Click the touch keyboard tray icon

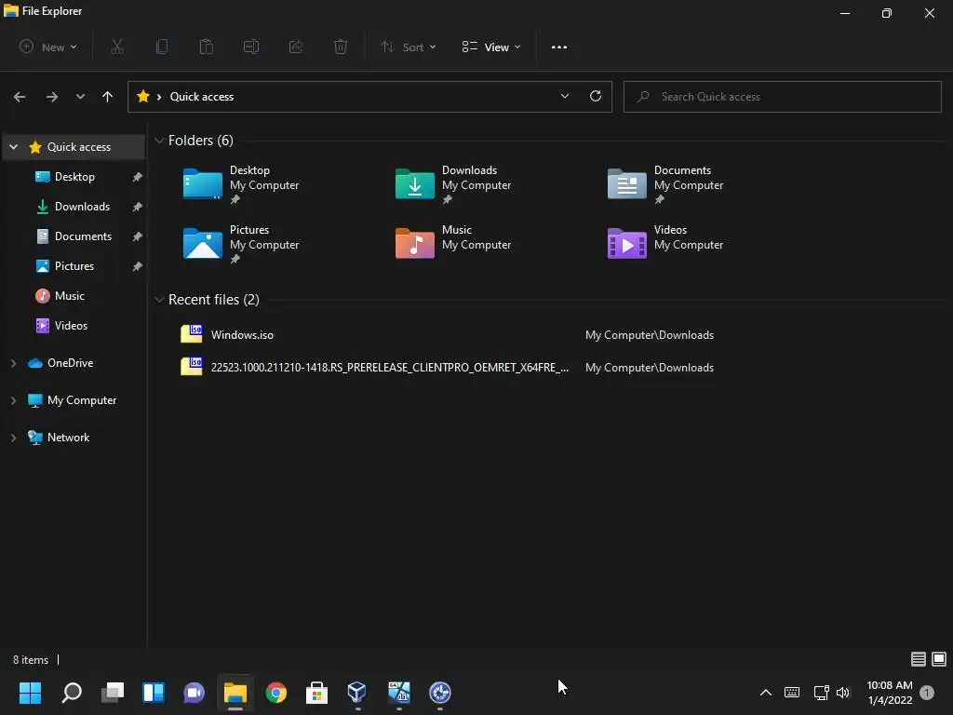[792, 693]
